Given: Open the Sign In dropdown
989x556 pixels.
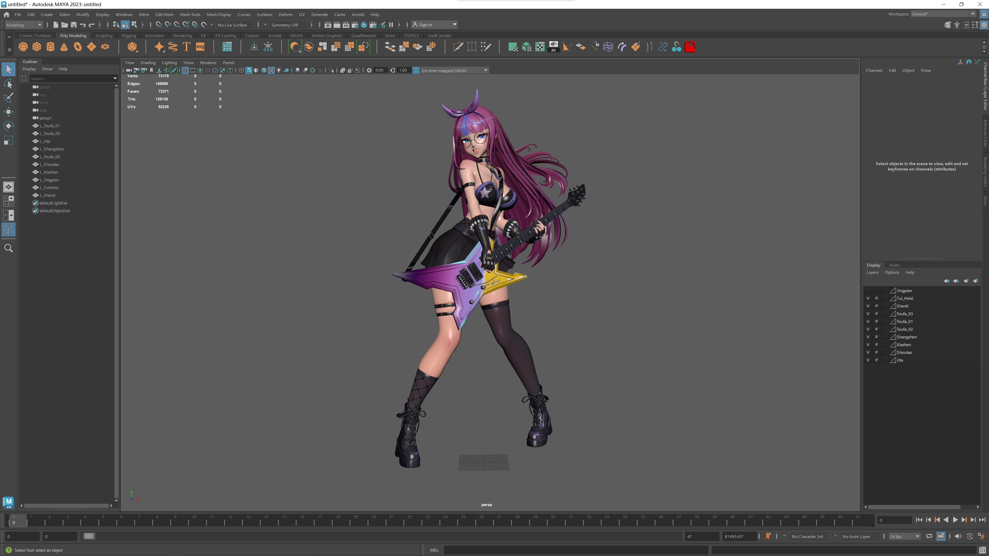Looking at the screenshot, I should tap(434, 25).
